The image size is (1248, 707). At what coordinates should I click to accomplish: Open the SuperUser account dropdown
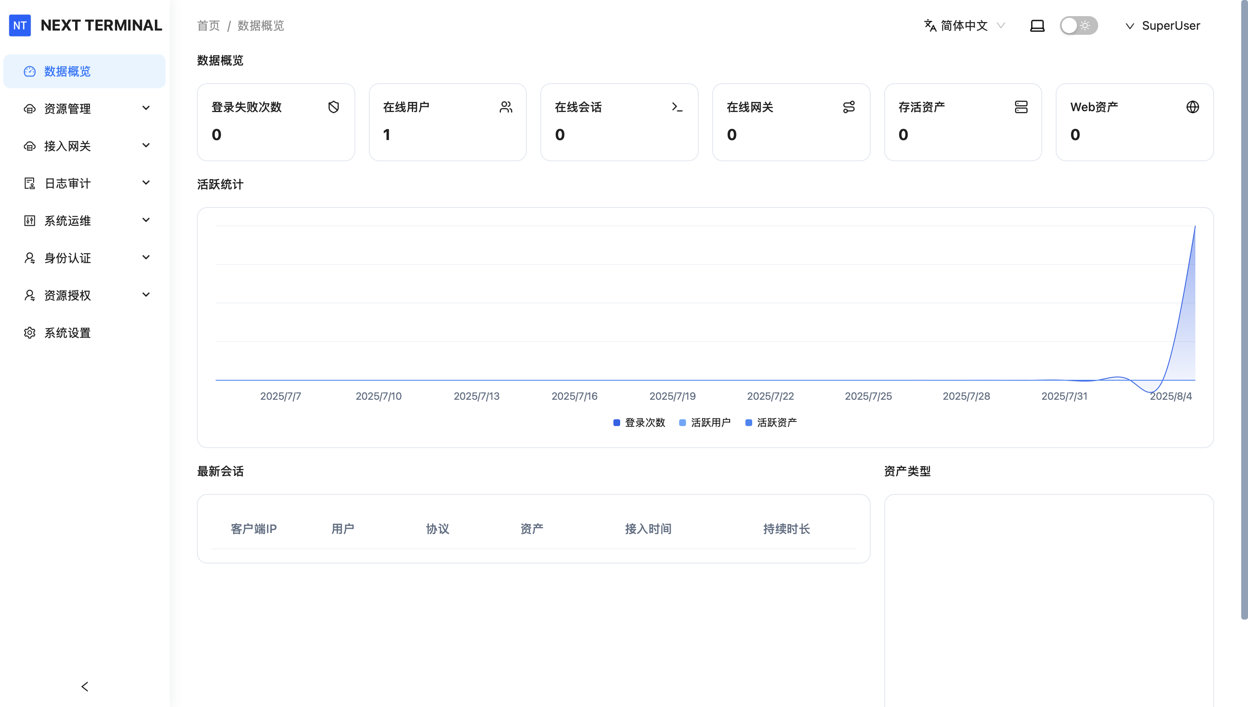click(x=1163, y=26)
